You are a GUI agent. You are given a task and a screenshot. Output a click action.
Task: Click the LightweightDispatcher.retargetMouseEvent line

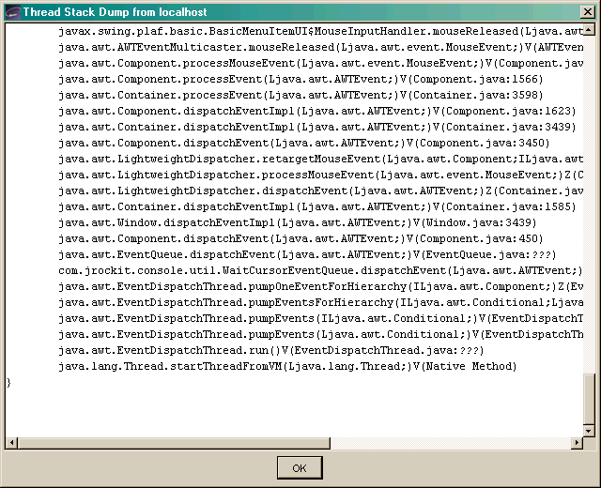pos(321,159)
